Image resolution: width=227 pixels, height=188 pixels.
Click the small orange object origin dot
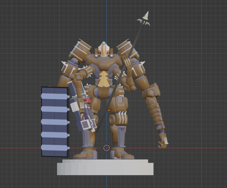(x=109, y=110)
